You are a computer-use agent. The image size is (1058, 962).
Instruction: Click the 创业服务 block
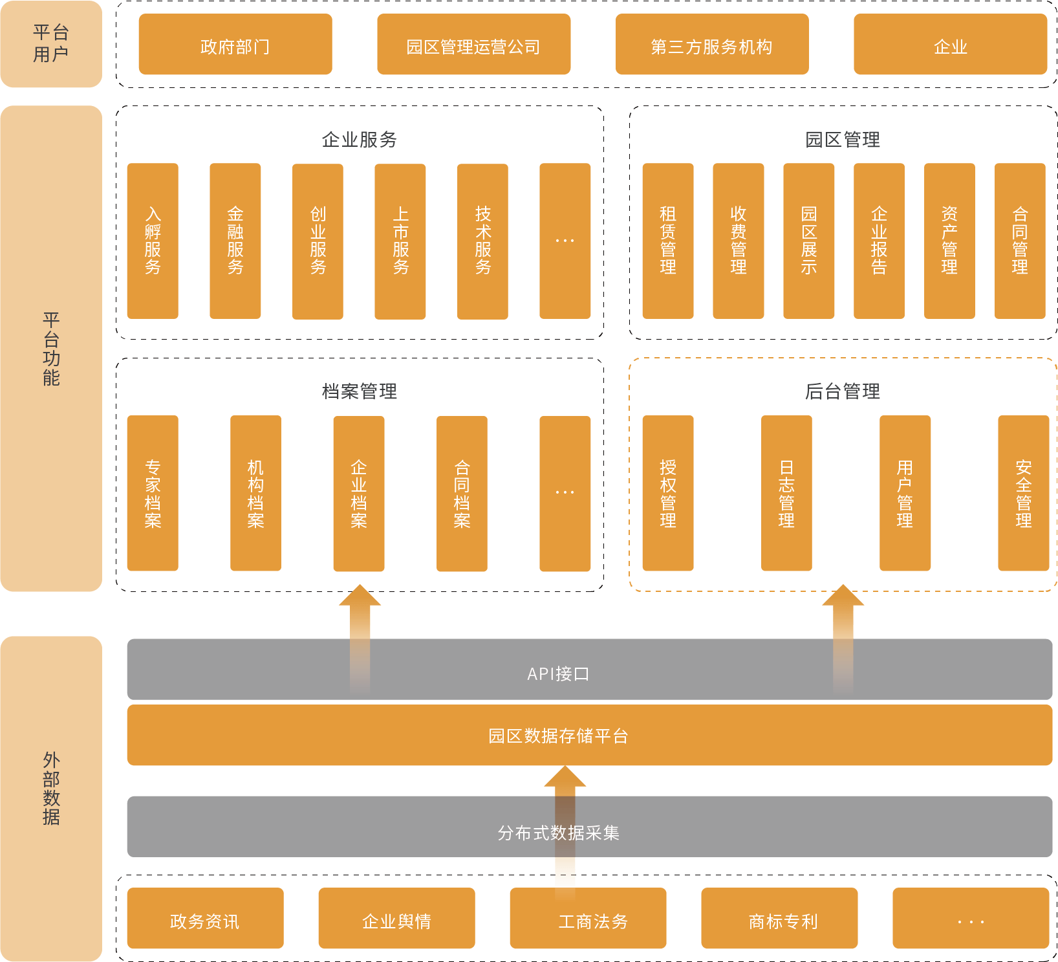[318, 241]
